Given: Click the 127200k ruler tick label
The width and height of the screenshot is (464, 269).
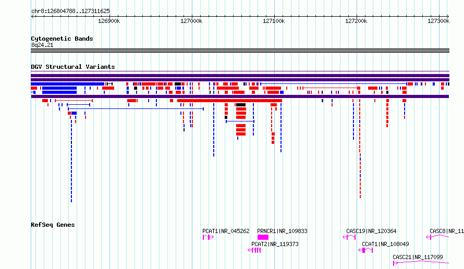Looking at the screenshot, I should pyautogui.click(x=356, y=21).
